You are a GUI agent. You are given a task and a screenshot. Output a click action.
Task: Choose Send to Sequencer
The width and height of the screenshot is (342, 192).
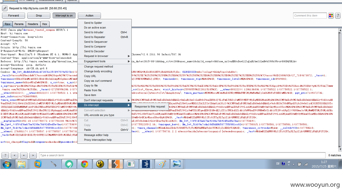[104, 42]
